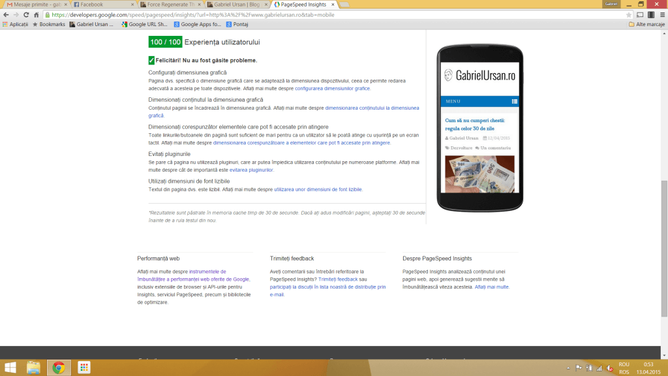Screen dimensions: 668x376
Task: Click the vertical scrollbar thumb
Action: (x=664, y=249)
